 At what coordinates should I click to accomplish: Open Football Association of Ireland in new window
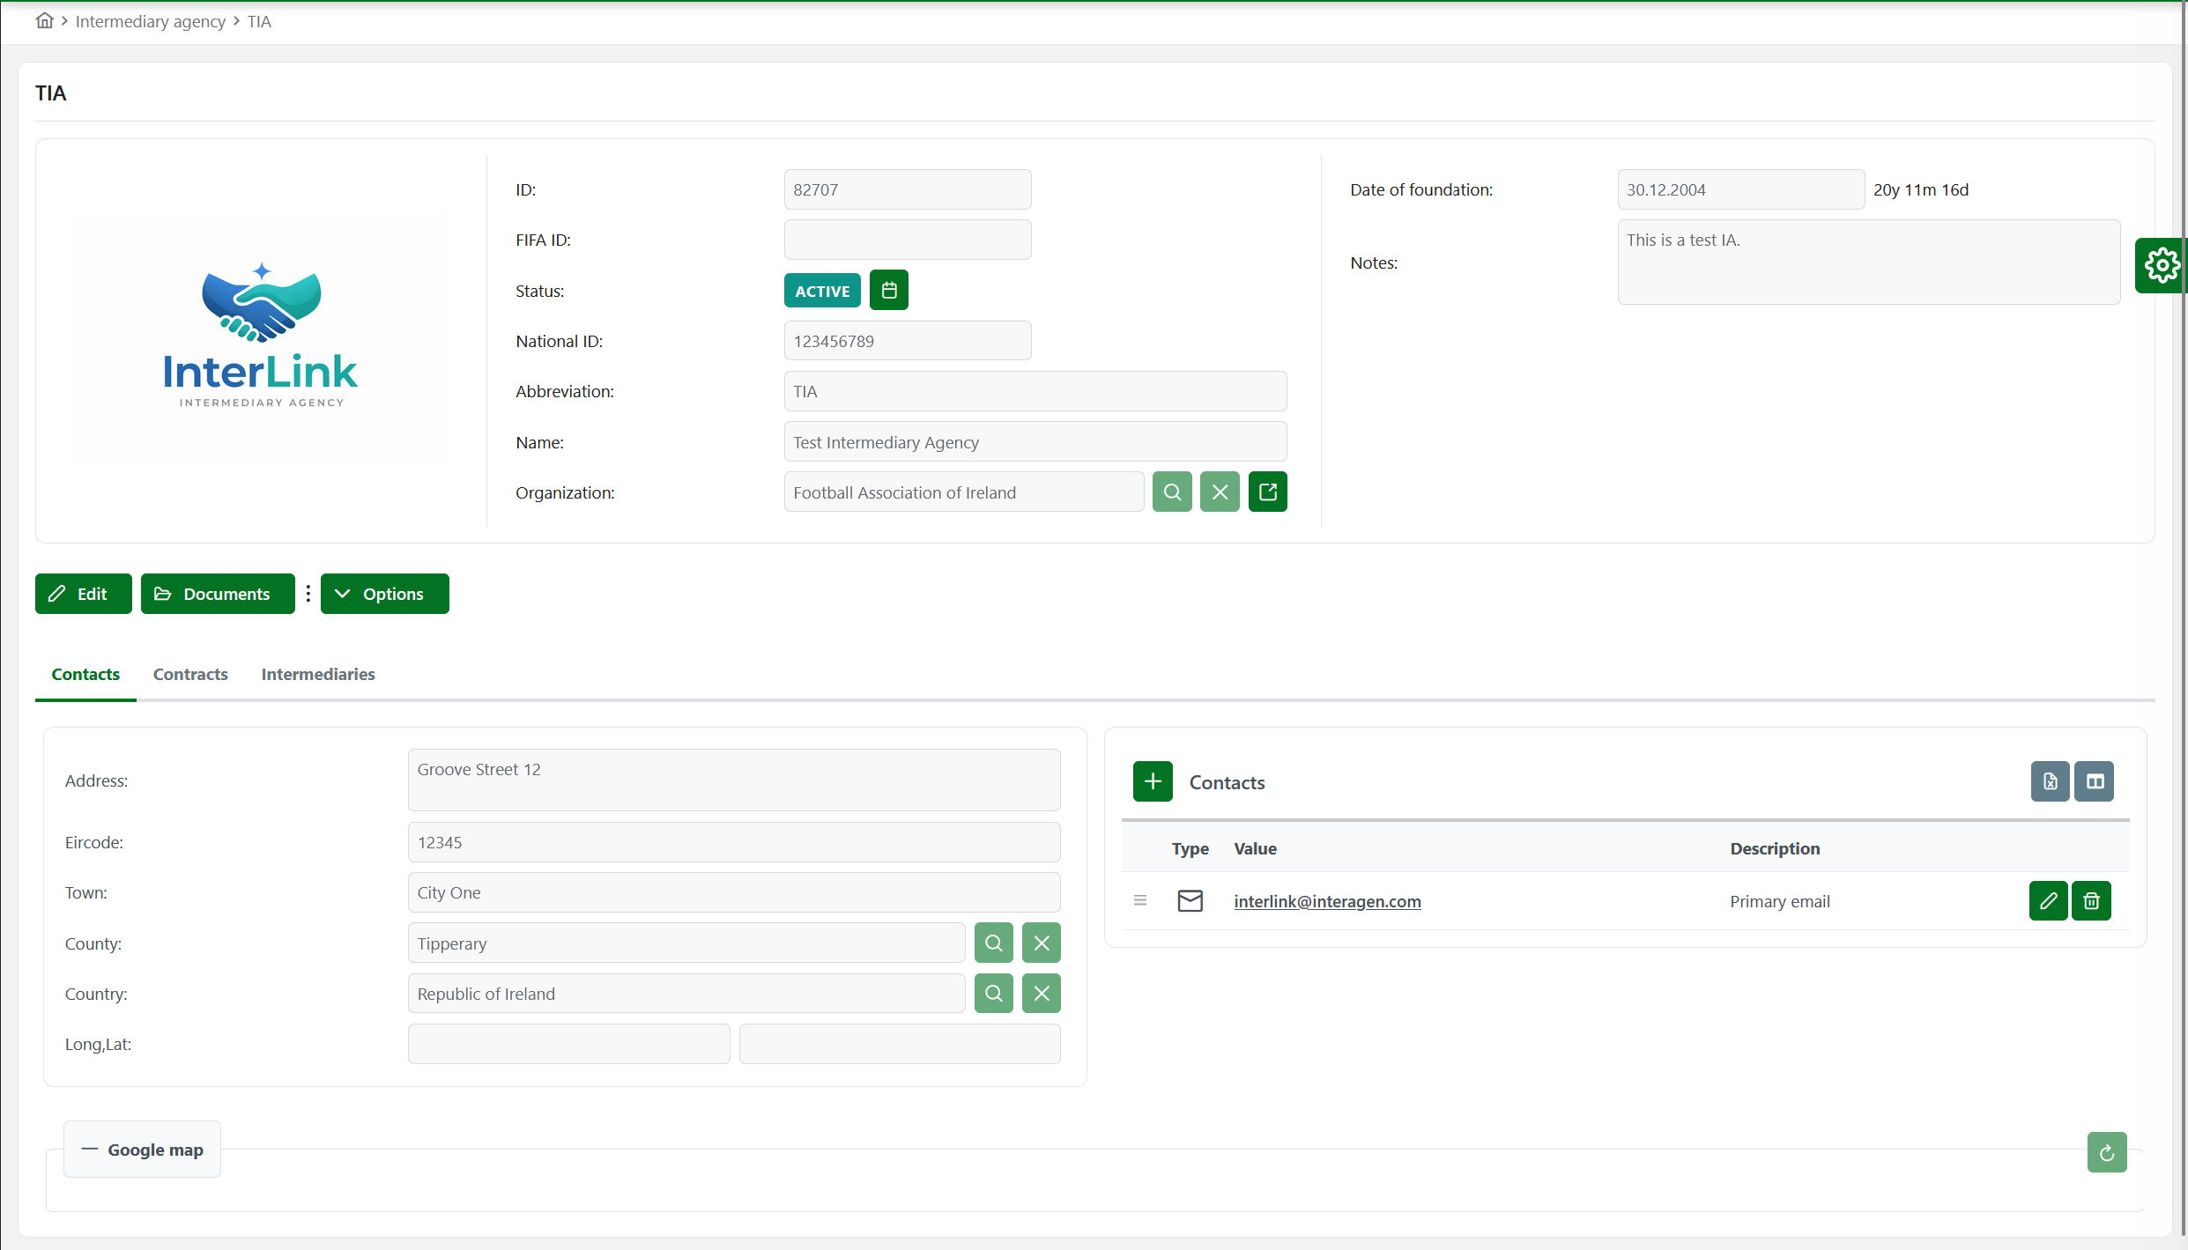coord(1267,492)
